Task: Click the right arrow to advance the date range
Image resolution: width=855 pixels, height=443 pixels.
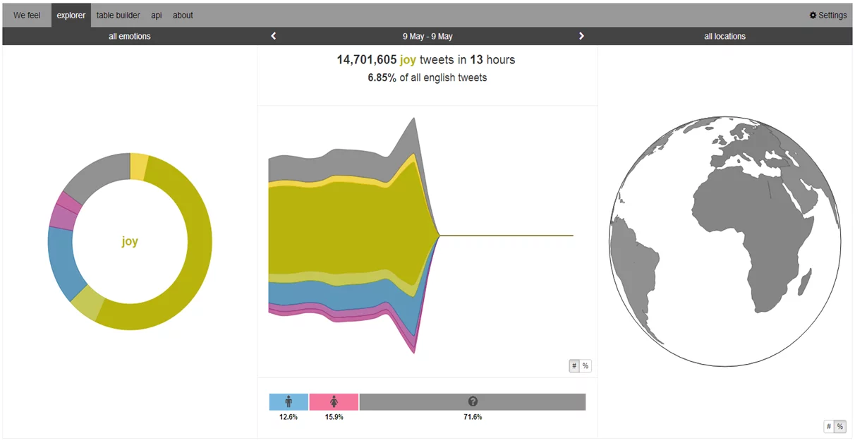Action: 582,36
